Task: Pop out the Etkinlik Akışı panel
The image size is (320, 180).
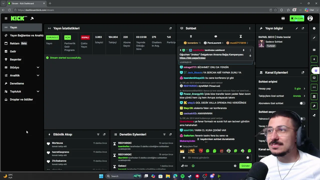Action: tap(104, 134)
